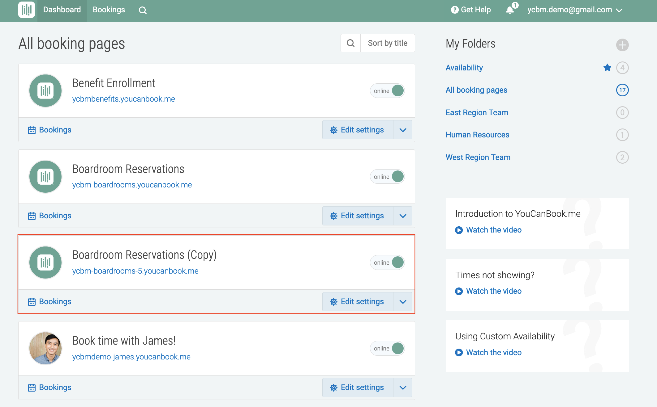The image size is (657, 407).
Task: Open ycbm-boardrooms.youcanbook.me link
Action: pyautogui.click(x=132, y=185)
